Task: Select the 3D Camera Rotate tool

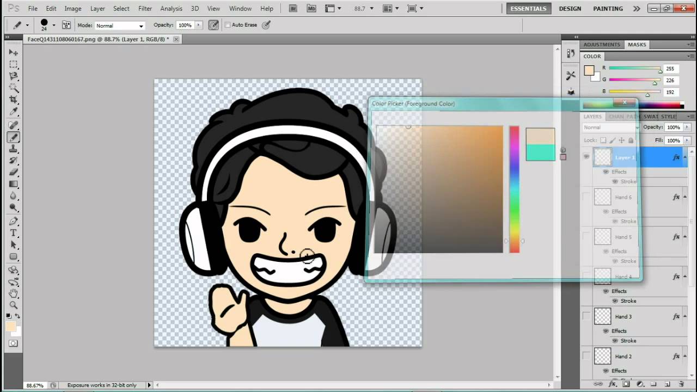Action: click(x=14, y=282)
